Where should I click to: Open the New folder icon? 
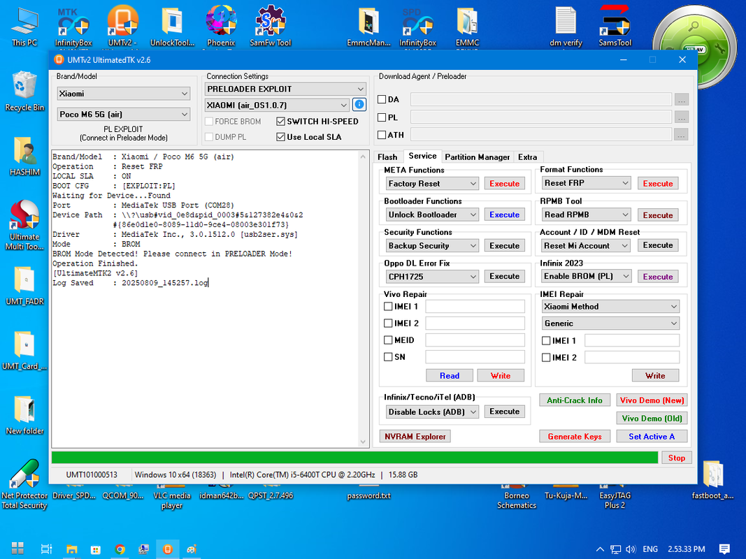(x=24, y=414)
